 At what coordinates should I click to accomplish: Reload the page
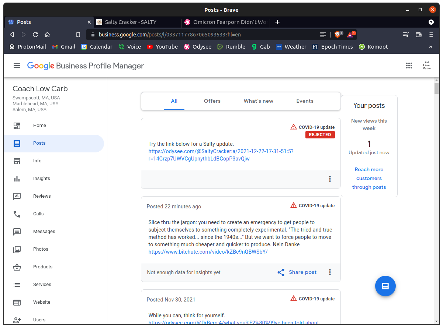tap(35, 35)
